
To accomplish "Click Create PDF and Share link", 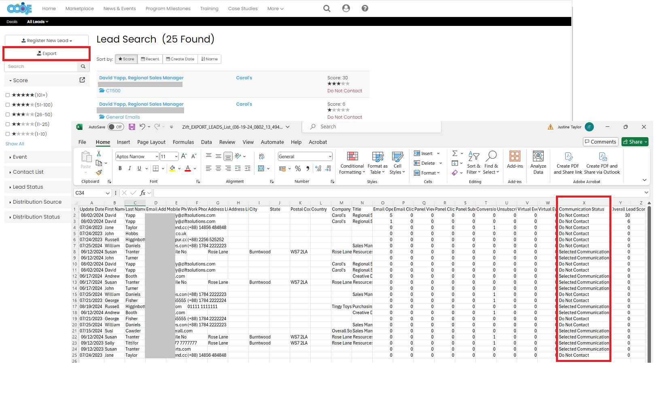I will 568,163.
